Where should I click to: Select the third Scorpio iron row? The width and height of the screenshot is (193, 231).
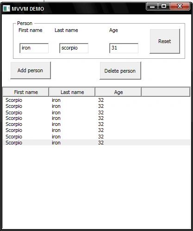click(x=97, y=112)
